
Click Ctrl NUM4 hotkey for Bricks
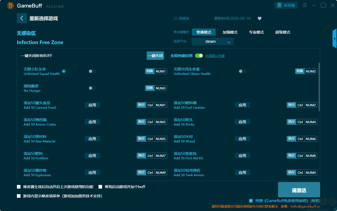pyautogui.click(x=302, y=122)
